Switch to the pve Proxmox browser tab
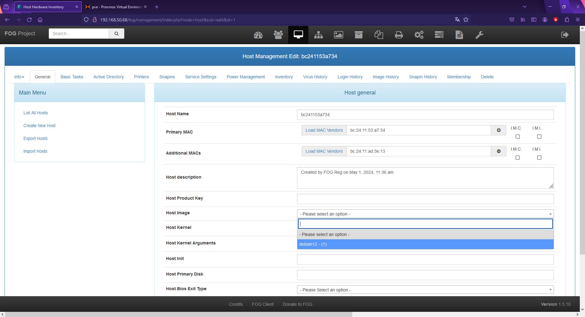The image size is (585, 317). 116,7
